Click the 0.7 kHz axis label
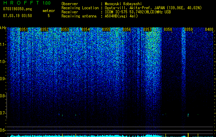Viewport: 216px width, 137px height. [x=3, y=113]
